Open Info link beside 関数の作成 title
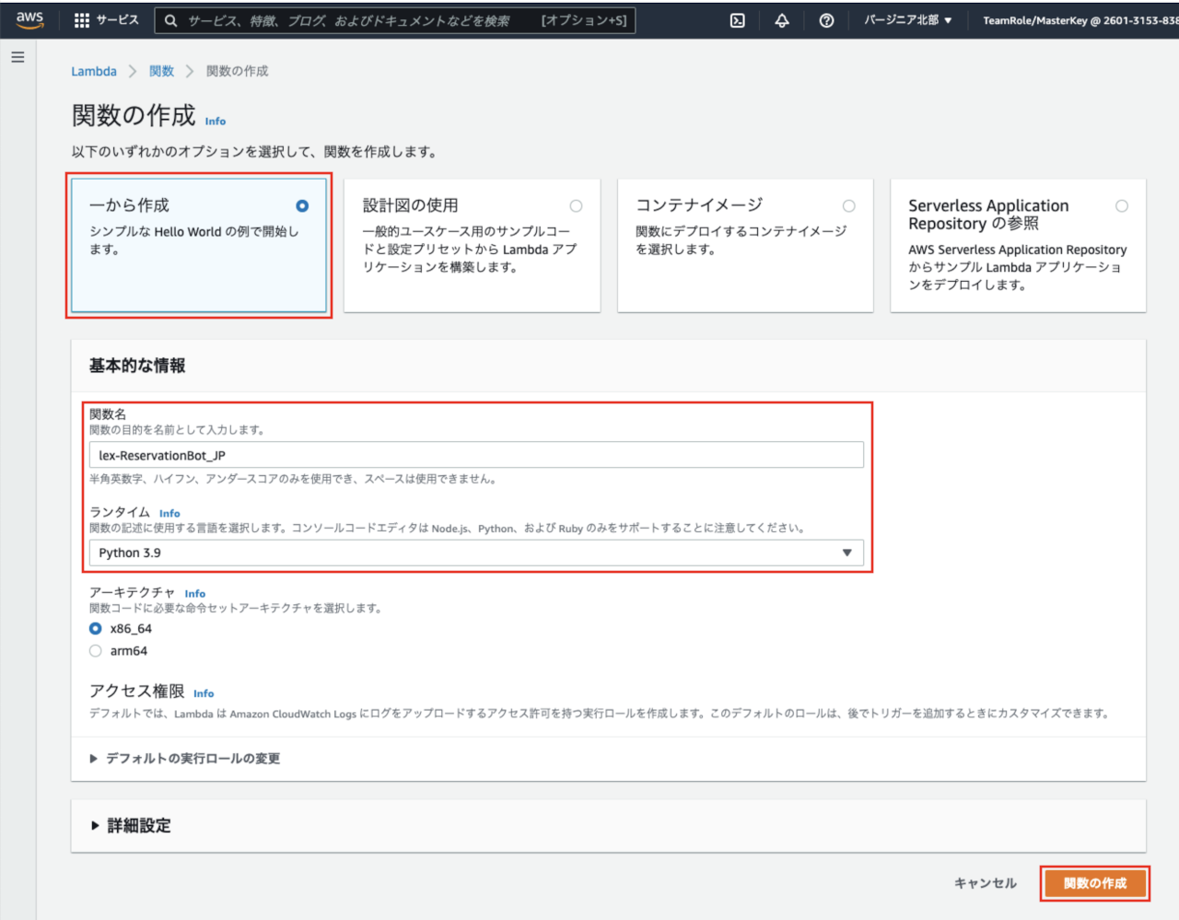 [216, 121]
